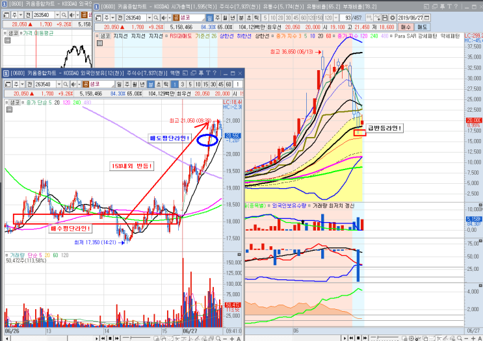Click the grid icon under 셈코 in the front chart
This screenshot has height=341, width=483.
10,110
